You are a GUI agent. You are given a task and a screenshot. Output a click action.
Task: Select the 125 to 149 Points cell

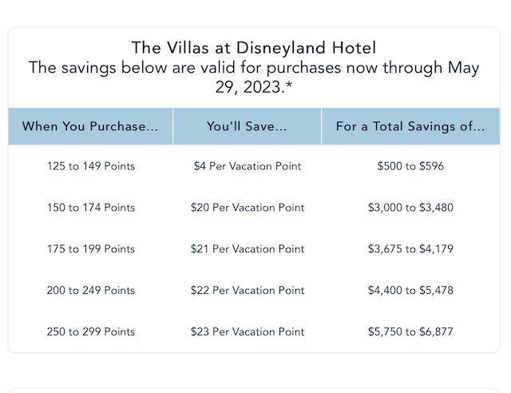(91, 166)
